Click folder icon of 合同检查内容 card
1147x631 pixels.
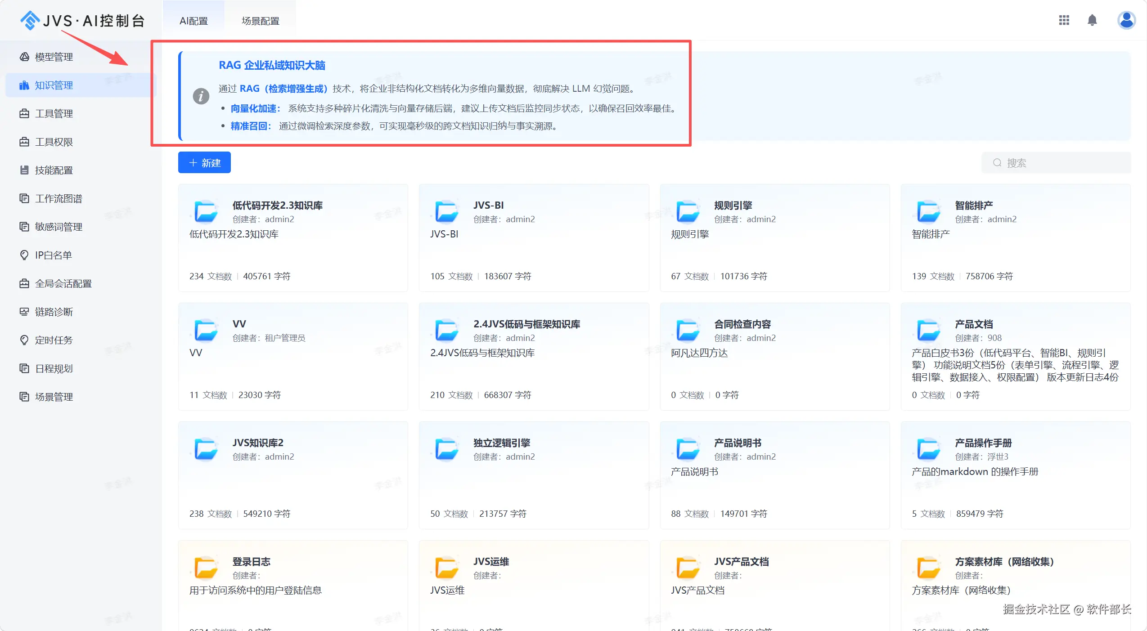(688, 331)
